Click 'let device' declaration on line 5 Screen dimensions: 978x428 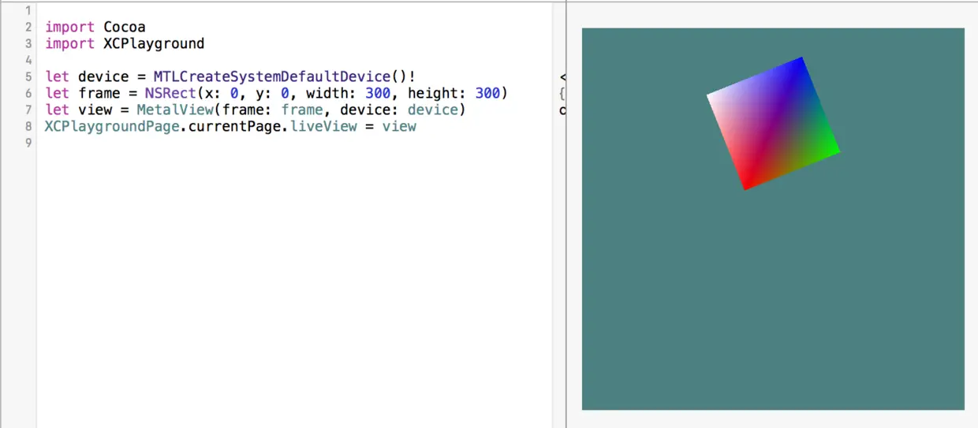click(x=87, y=76)
